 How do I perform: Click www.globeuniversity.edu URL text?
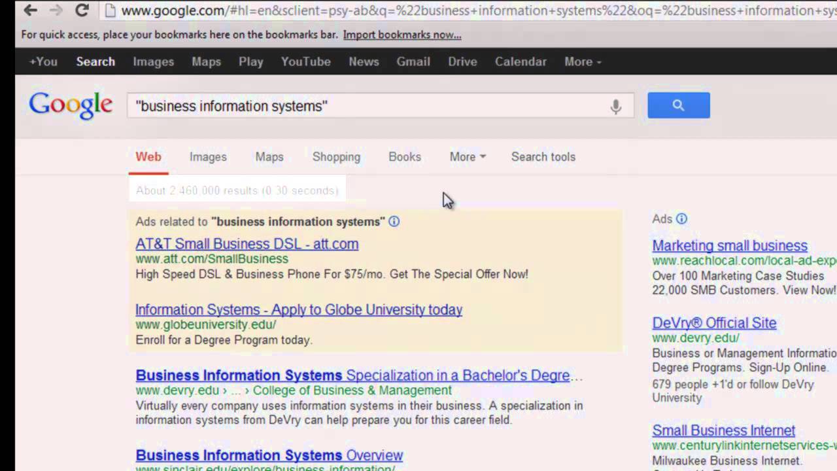[x=206, y=325]
